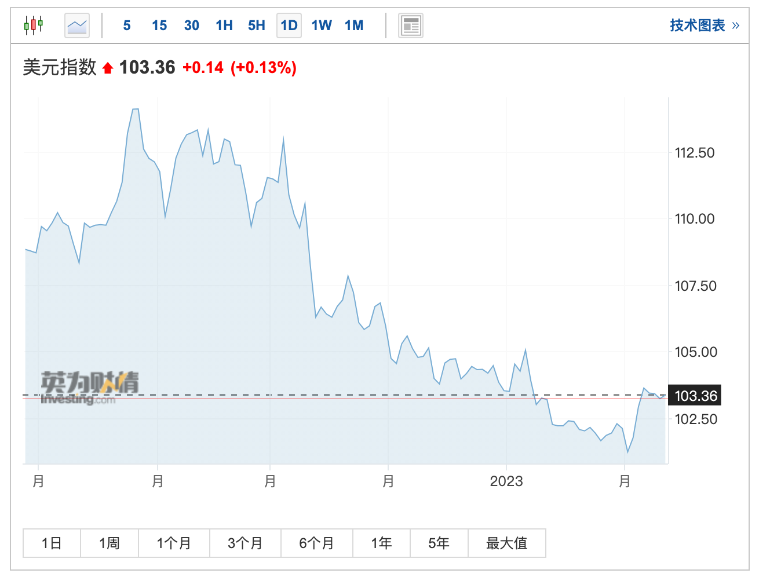
Task: Click the red up-arrow price indicator
Action: click(107, 68)
